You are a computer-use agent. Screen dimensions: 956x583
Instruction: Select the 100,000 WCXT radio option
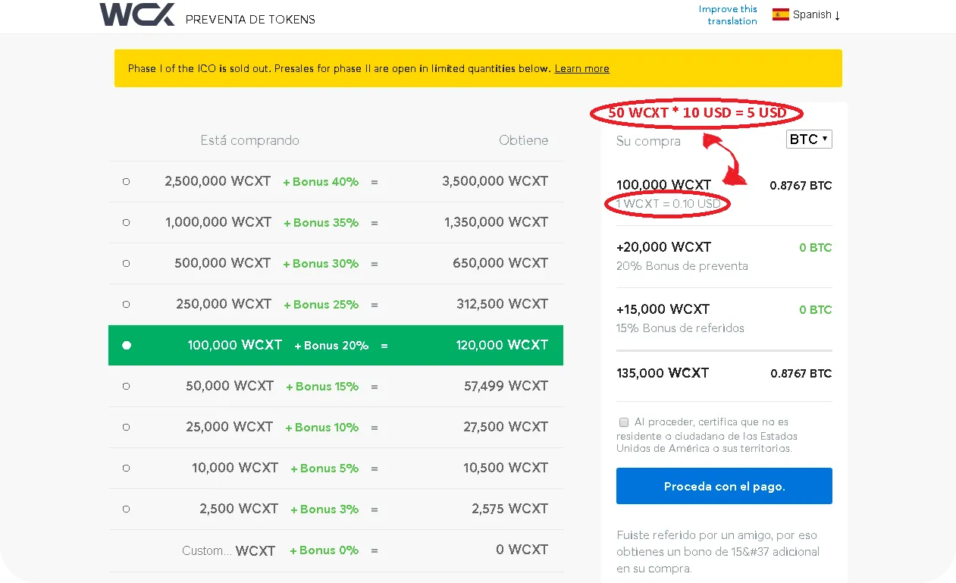(126, 345)
